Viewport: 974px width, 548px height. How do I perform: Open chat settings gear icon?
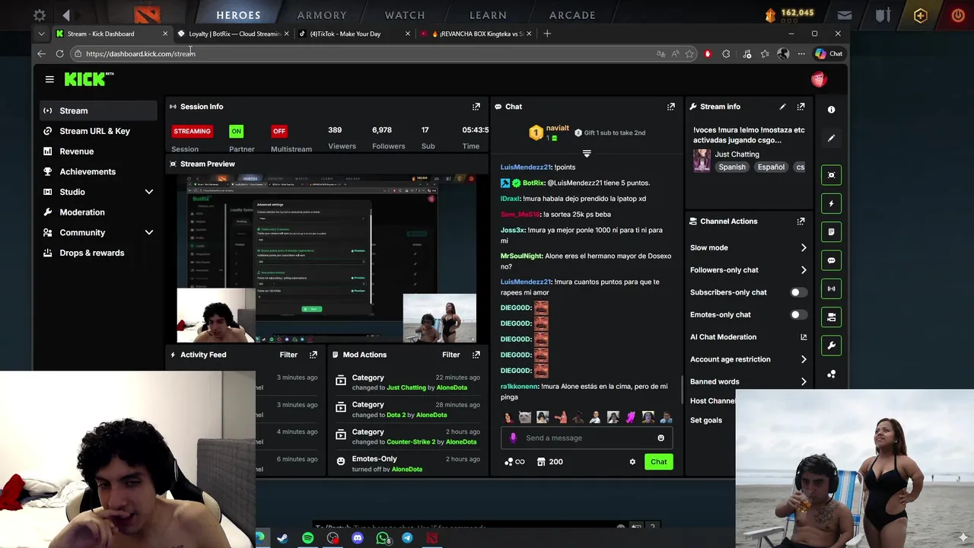[x=632, y=462]
